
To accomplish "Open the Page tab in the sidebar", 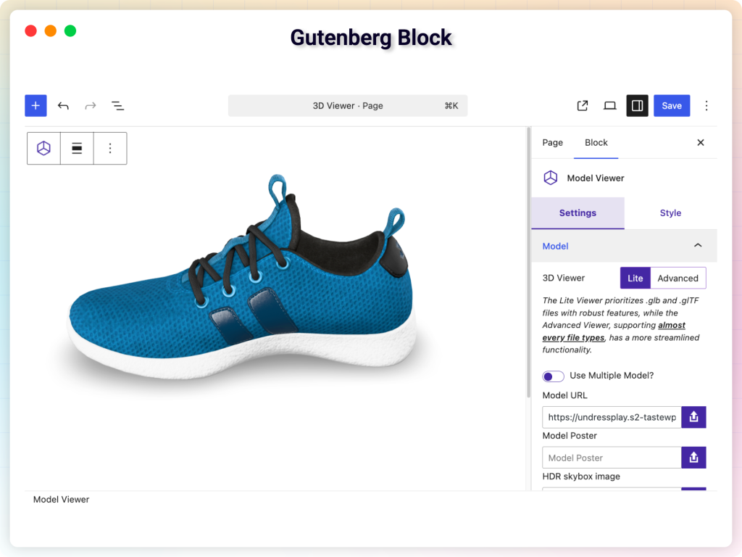I will (552, 143).
